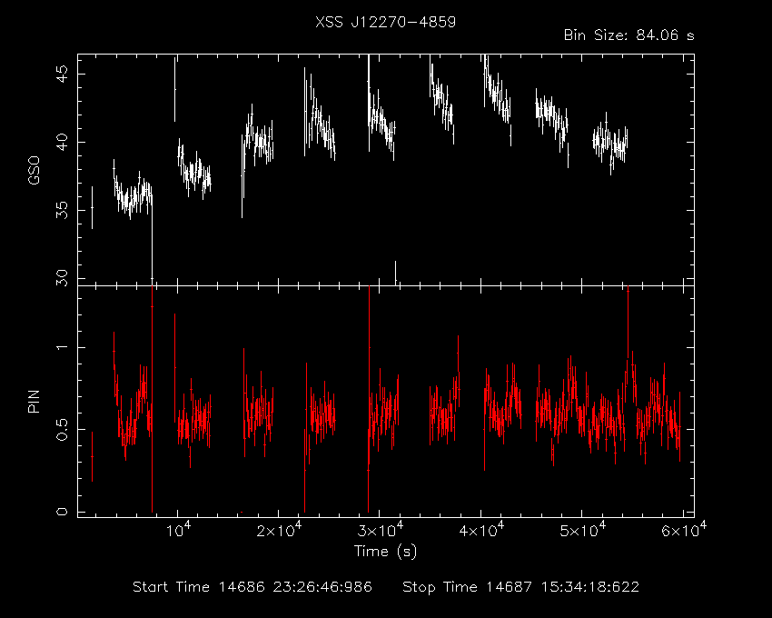Click the GSO y-axis label
This screenshot has height=618, width=772.
[34, 171]
